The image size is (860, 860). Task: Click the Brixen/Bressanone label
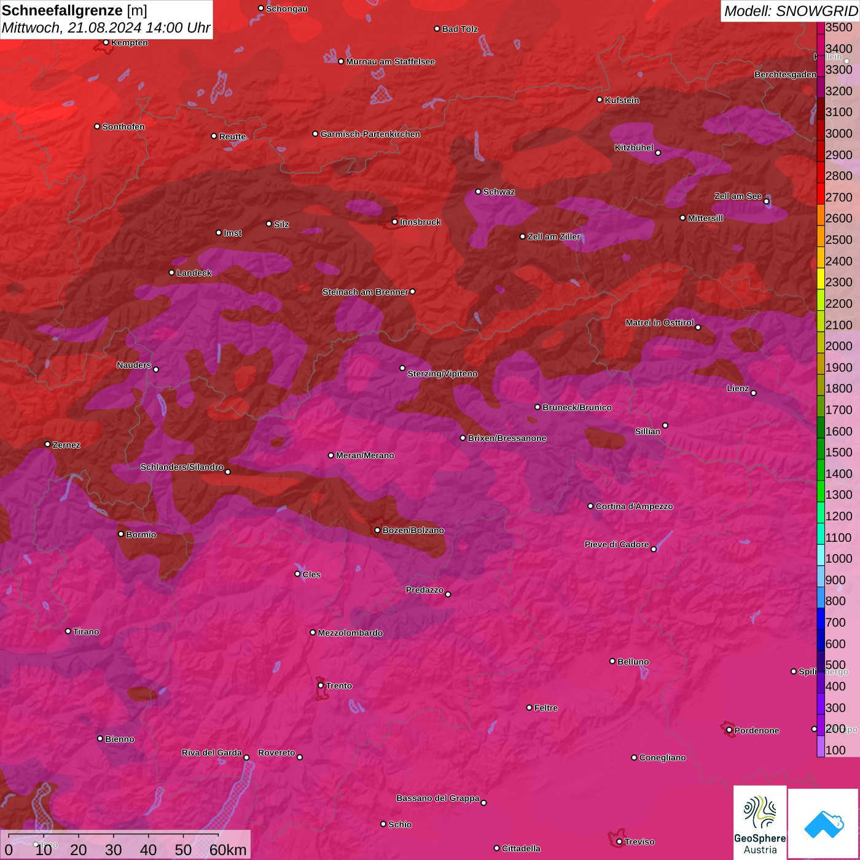tap(507, 438)
